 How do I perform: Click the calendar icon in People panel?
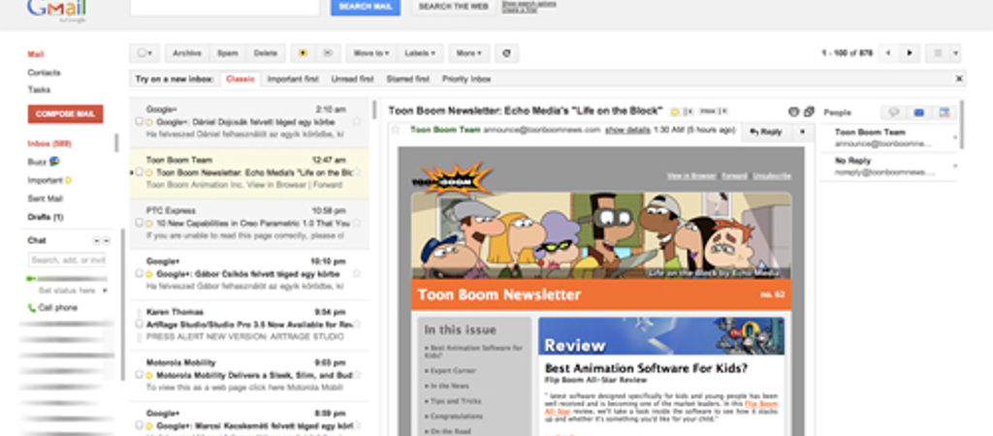pos(944,112)
